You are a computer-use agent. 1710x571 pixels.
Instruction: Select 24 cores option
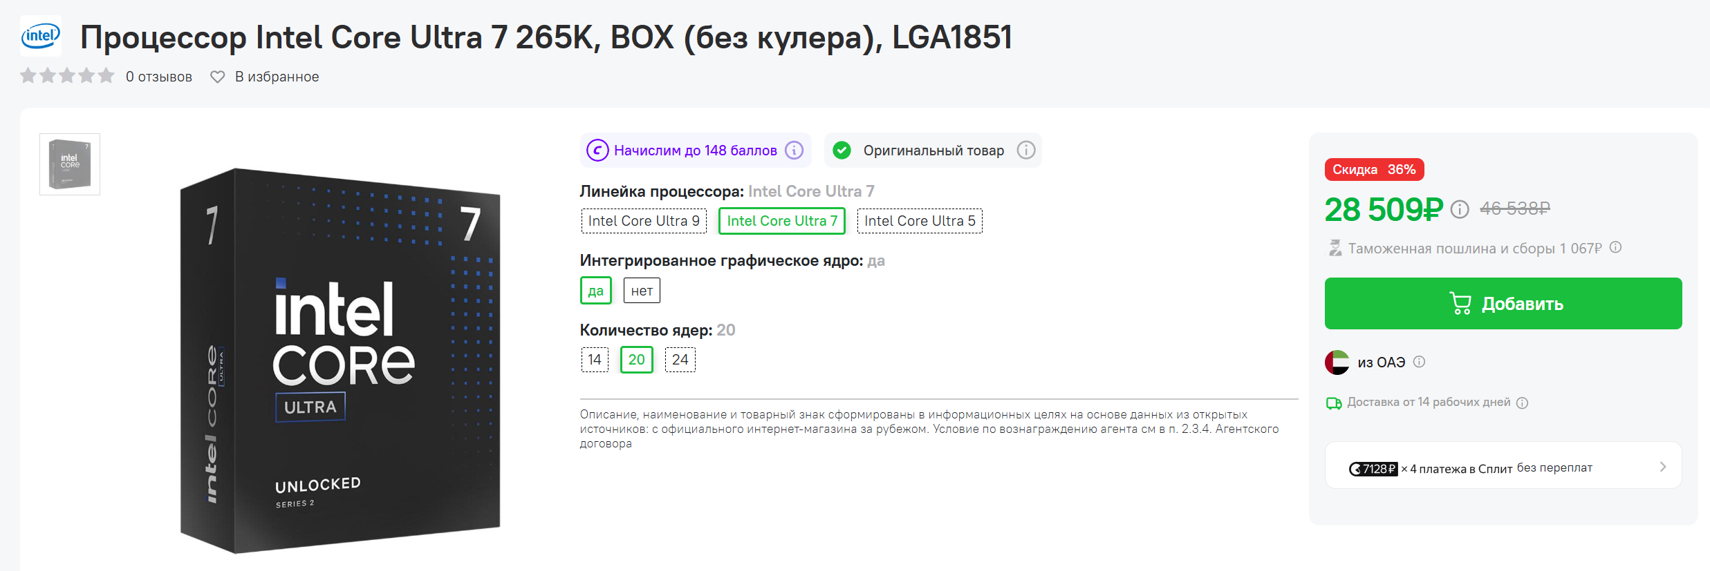[680, 360]
